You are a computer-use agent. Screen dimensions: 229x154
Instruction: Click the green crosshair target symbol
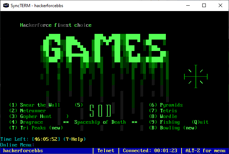coord(195,76)
